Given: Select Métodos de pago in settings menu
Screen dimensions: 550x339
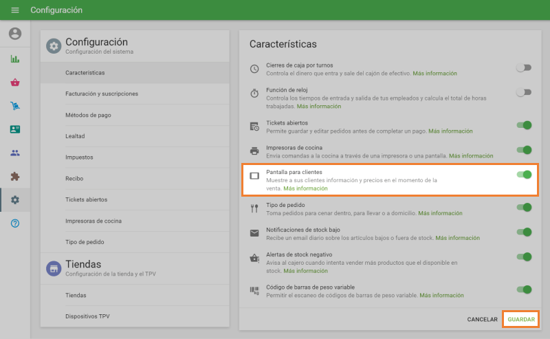Looking at the screenshot, I should point(88,115).
